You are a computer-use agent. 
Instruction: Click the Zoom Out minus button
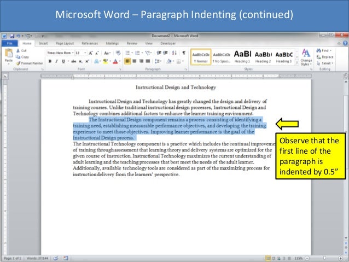coord(307,258)
